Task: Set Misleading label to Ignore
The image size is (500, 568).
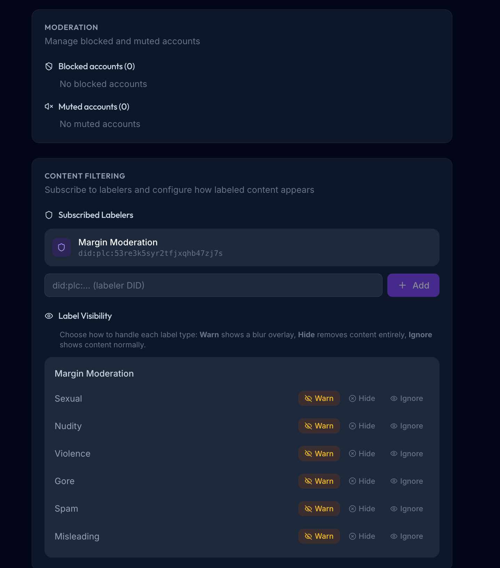Action: (406, 536)
